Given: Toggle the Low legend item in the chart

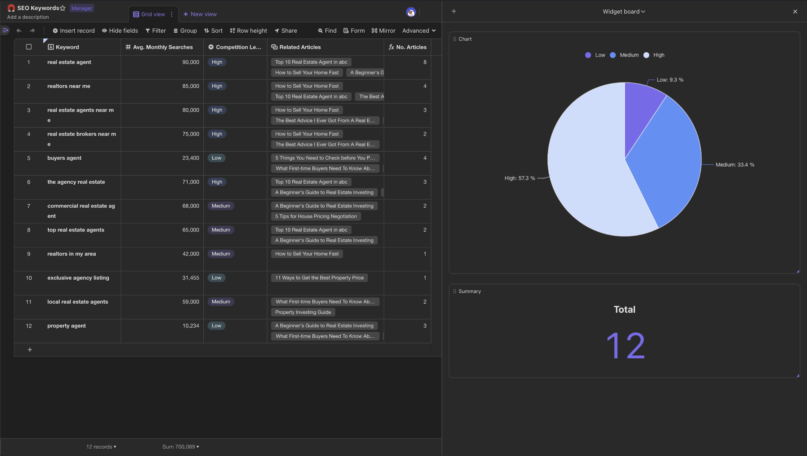Looking at the screenshot, I should 595,55.
